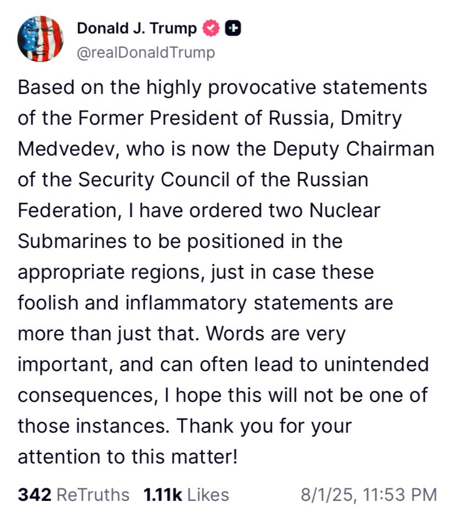The height and width of the screenshot is (518, 455).
Task: Open the ReTruths label list
Action: click(x=93, y=494)
